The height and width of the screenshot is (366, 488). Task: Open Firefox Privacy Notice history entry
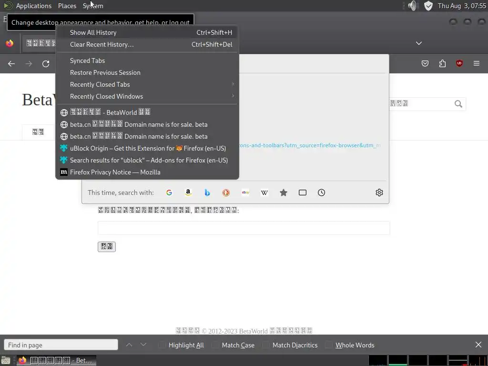147,172
